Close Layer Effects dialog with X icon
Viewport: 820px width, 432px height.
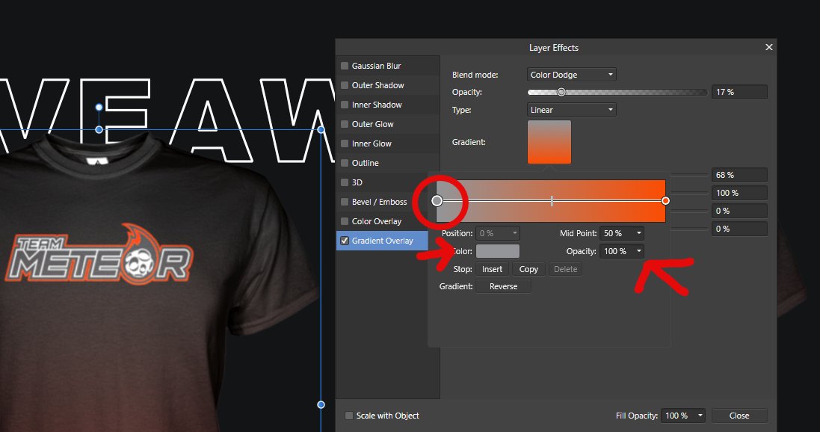tap(768, 47)
